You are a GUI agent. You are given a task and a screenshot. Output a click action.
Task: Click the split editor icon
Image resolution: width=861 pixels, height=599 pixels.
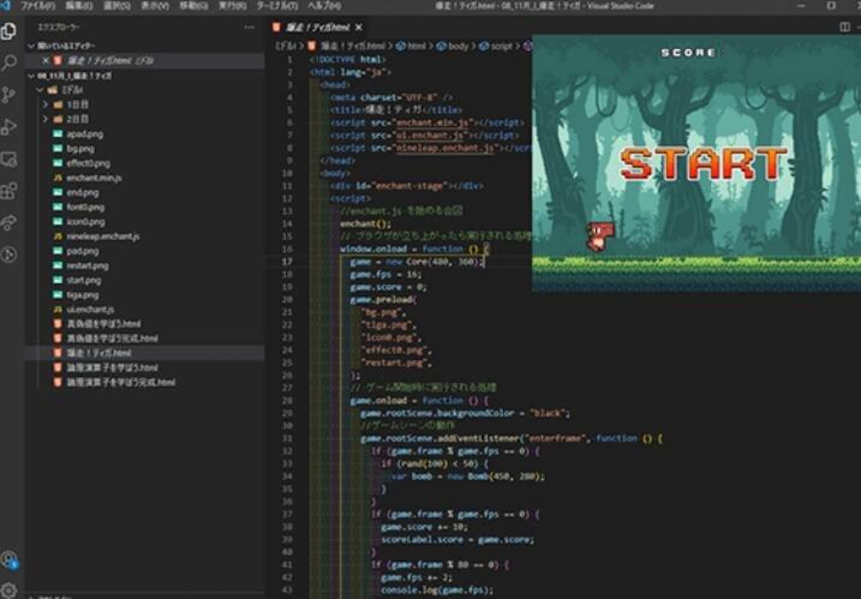(845, 27)
